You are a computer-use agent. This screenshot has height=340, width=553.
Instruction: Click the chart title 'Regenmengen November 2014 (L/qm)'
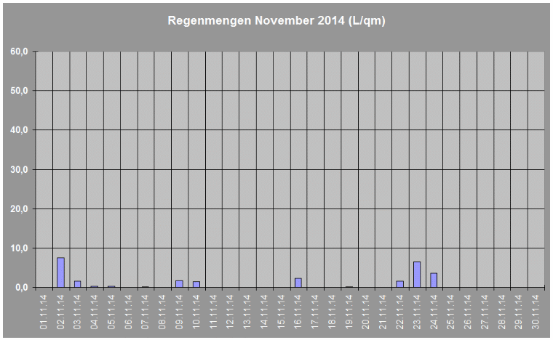click(x=276, y=21)
